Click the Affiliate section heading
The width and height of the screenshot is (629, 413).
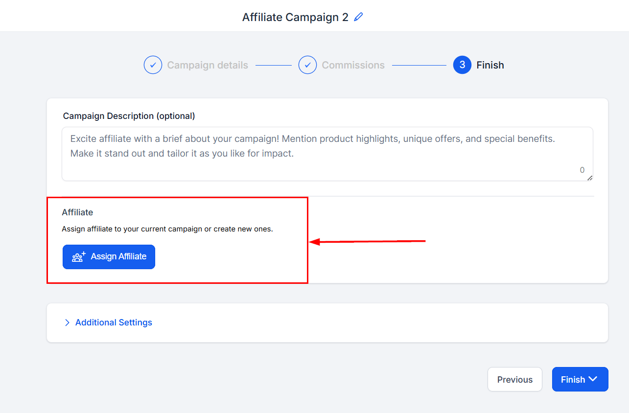(x=77, y=212)
